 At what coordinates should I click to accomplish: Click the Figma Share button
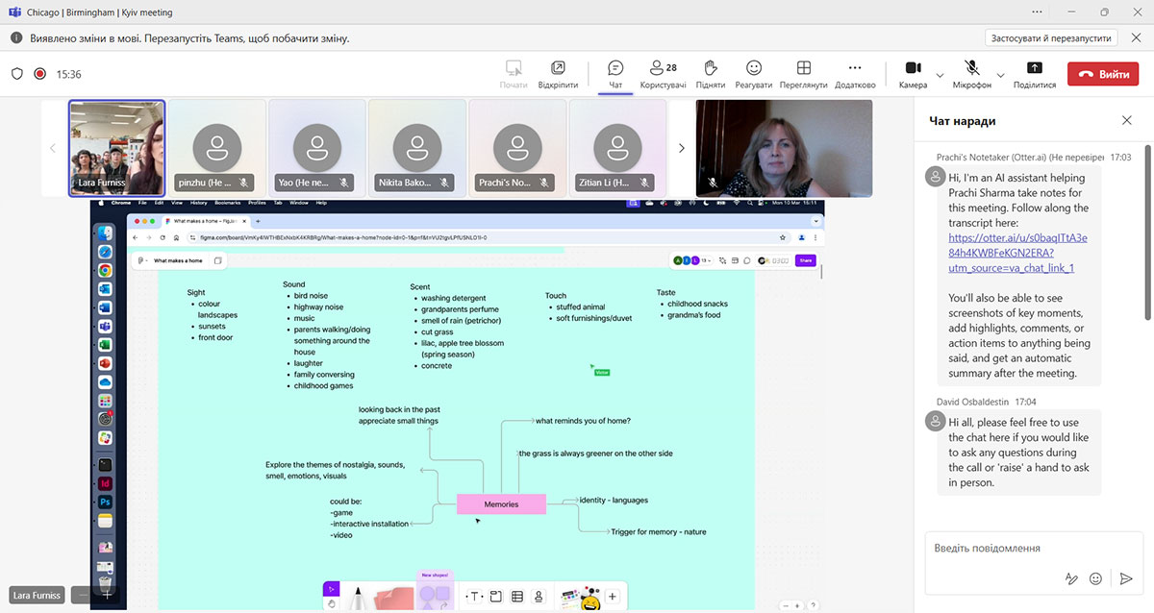coord(805,260)
